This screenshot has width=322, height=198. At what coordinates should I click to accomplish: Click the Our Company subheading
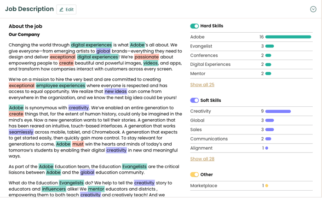point(24,35)
